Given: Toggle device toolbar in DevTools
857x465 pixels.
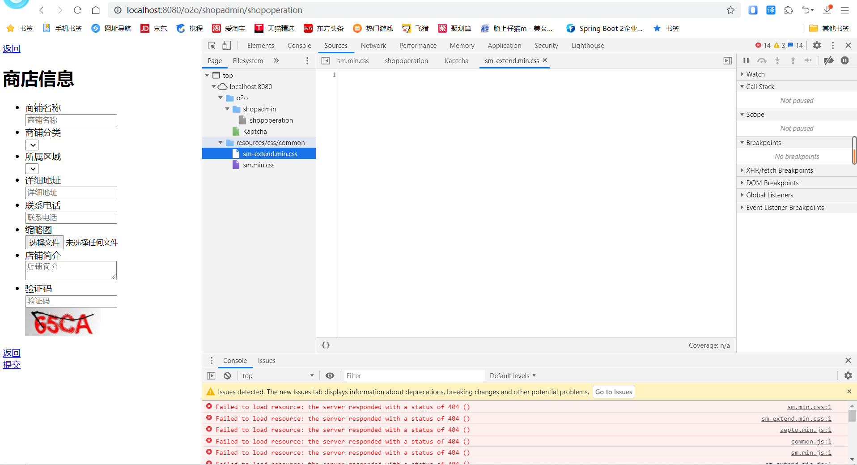Looking at the screenshot, I should pos(227,45).
